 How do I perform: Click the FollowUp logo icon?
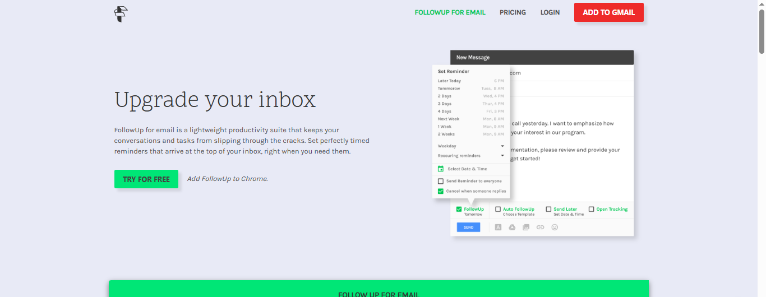(x=121, y=14)
